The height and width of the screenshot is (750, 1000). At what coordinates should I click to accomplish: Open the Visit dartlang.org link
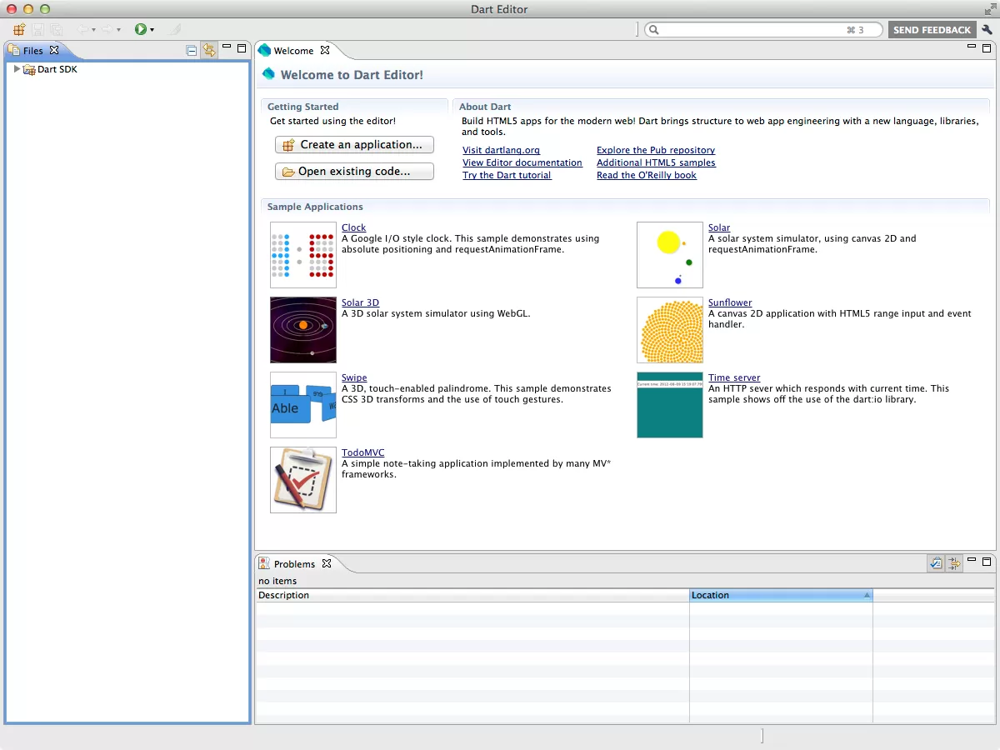[501, 150]
